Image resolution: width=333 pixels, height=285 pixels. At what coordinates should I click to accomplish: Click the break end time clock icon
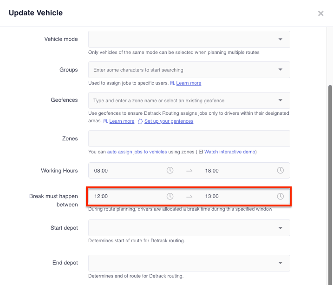tap(281, 196)
